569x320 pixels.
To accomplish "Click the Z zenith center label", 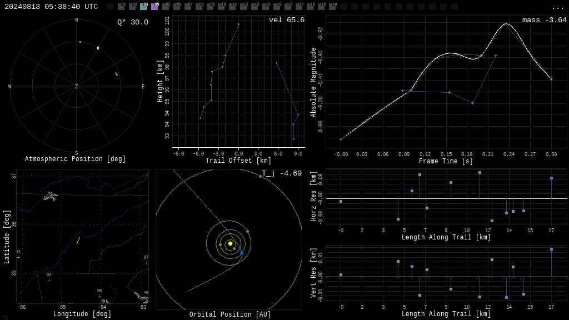I will click(x=76, y=86).
